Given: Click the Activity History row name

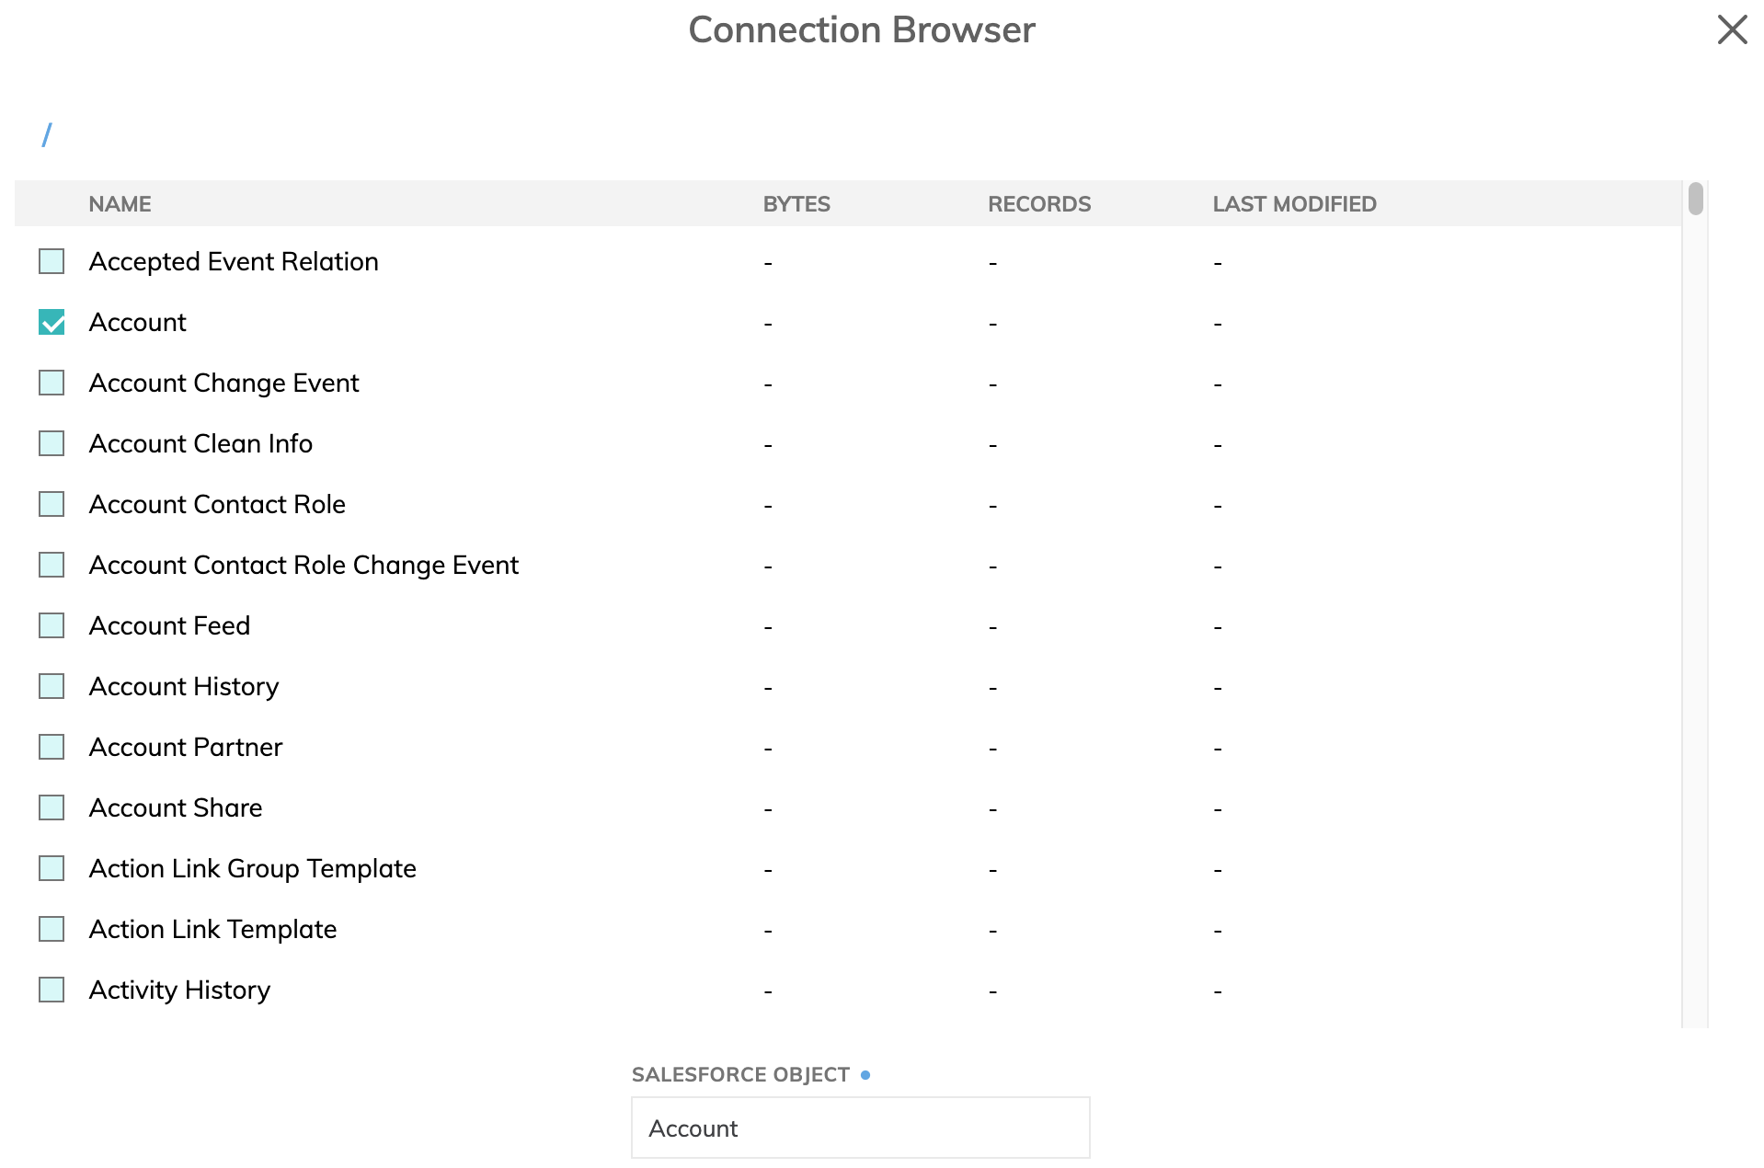Looking at the screenshot, I should [180, 991].
